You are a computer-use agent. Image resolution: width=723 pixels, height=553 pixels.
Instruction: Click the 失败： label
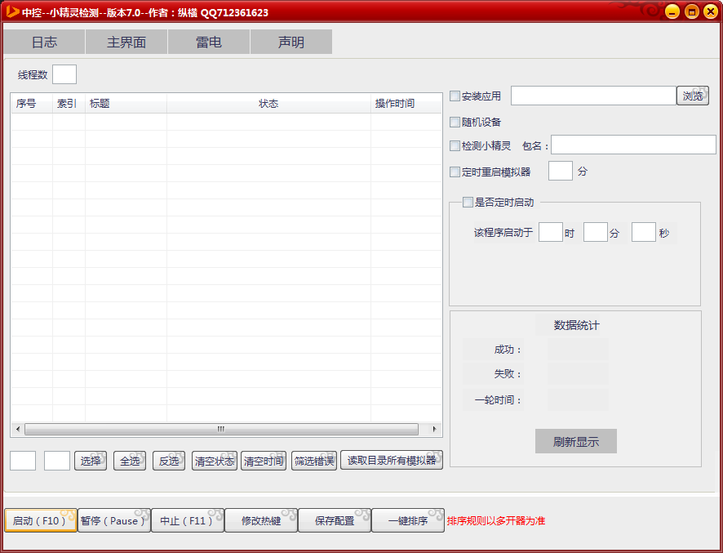pos(508,374)
